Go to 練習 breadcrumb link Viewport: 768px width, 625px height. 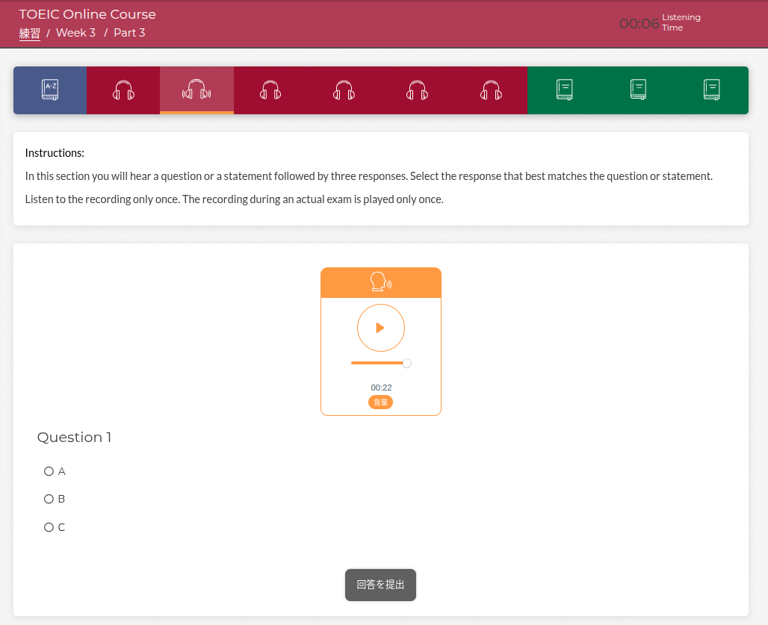point(30,33)
